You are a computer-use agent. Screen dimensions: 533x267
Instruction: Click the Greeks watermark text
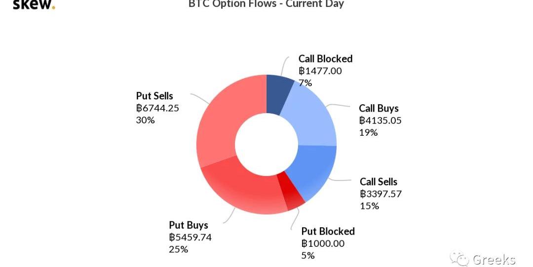[494, 259]
